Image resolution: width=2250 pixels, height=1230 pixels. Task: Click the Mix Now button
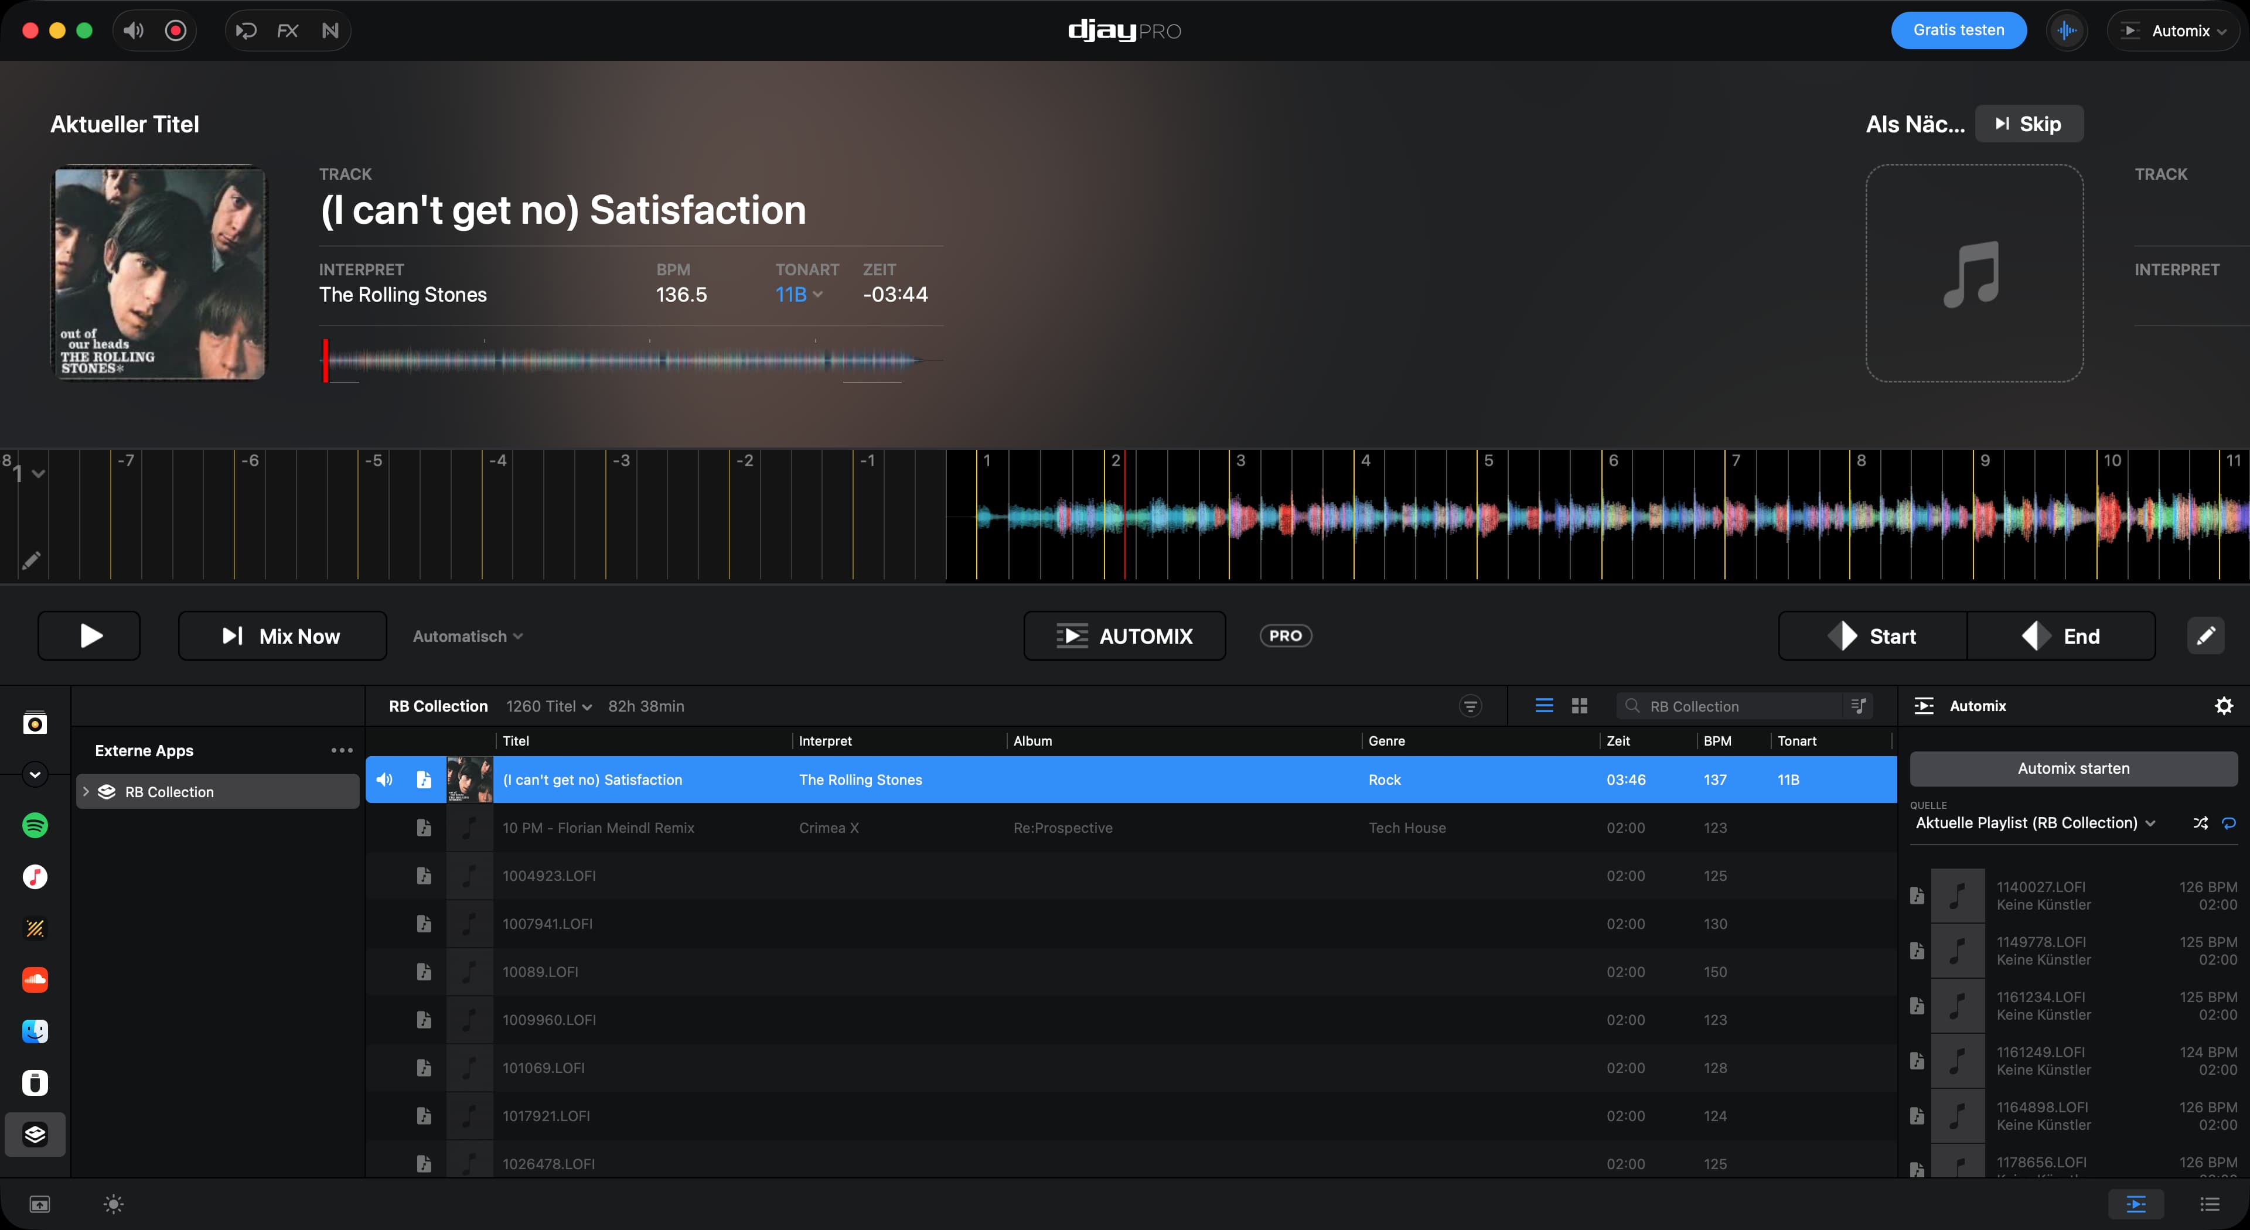[x=282, y=635]
